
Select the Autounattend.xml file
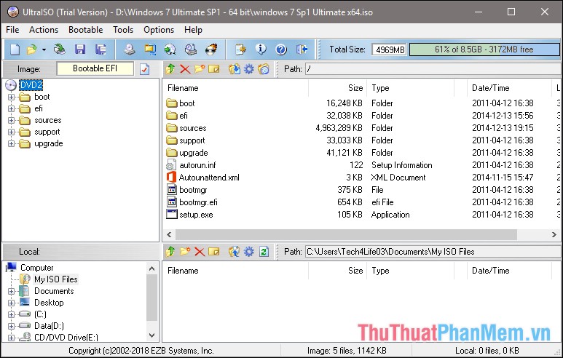coord(209,178)
